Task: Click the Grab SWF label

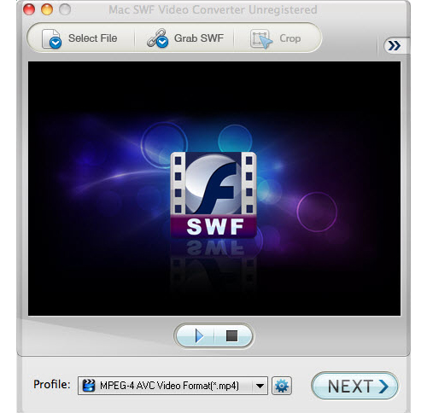Action: 199,38
